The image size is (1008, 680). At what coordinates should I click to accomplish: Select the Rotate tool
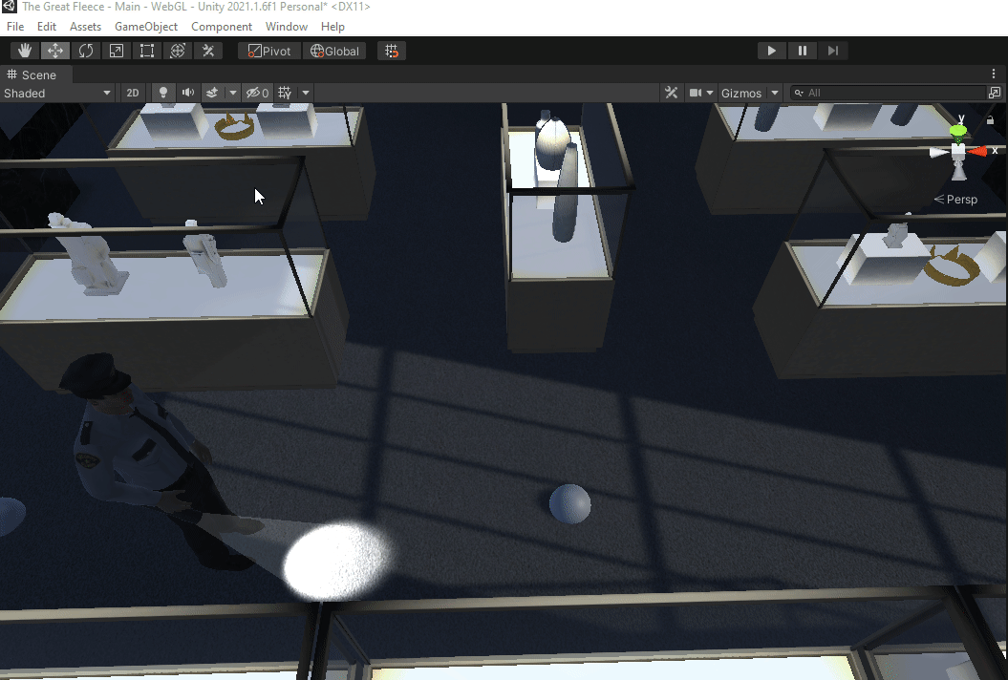[86, 50]
